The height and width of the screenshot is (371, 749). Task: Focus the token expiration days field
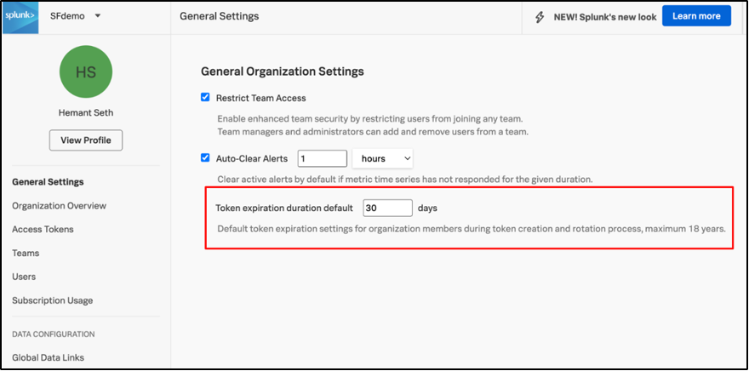click(387, 208)
